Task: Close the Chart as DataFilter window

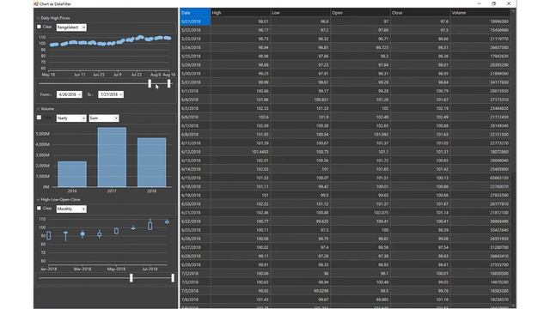Action: pyautogui.click(x=509, y=3)
